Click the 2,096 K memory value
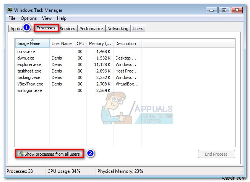 (104, 71)
